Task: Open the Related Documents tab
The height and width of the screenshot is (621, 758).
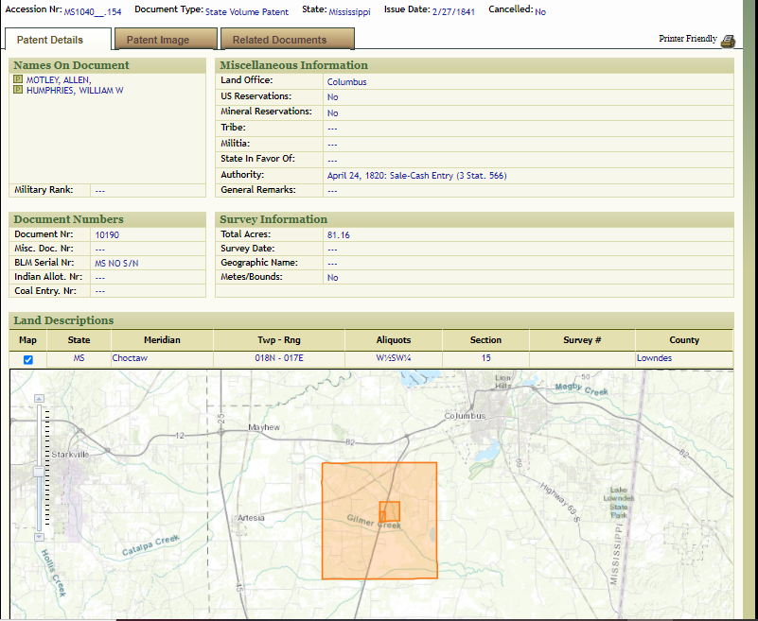Action: 279,40
